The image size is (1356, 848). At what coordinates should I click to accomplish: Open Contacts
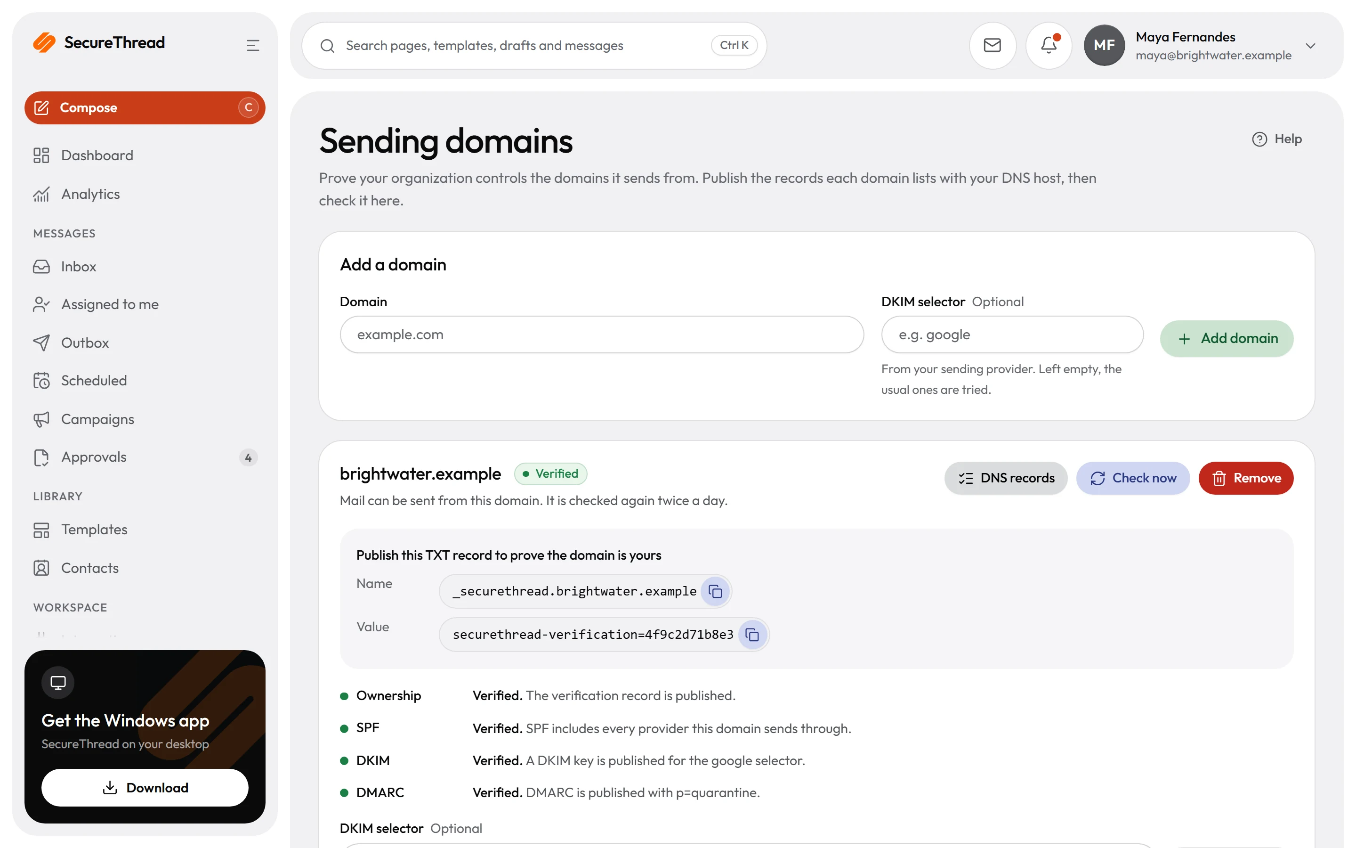(x=145, y=568)
